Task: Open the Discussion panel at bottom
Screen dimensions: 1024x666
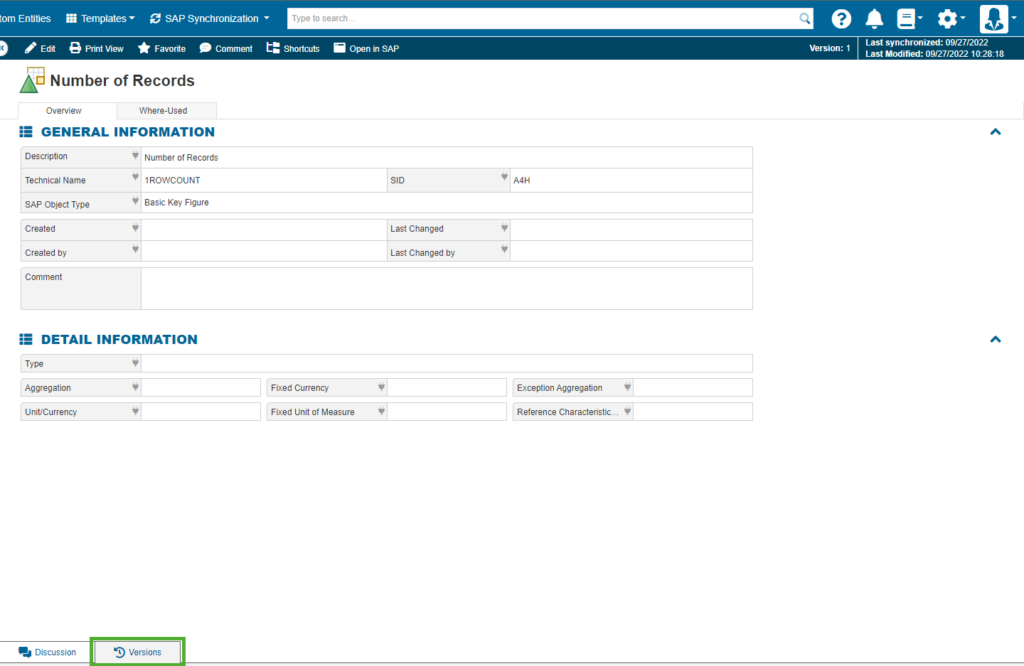Action: pyautogui.click(x=47, y=652)
